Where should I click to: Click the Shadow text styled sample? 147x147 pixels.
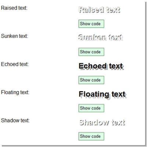coord(102,122)
